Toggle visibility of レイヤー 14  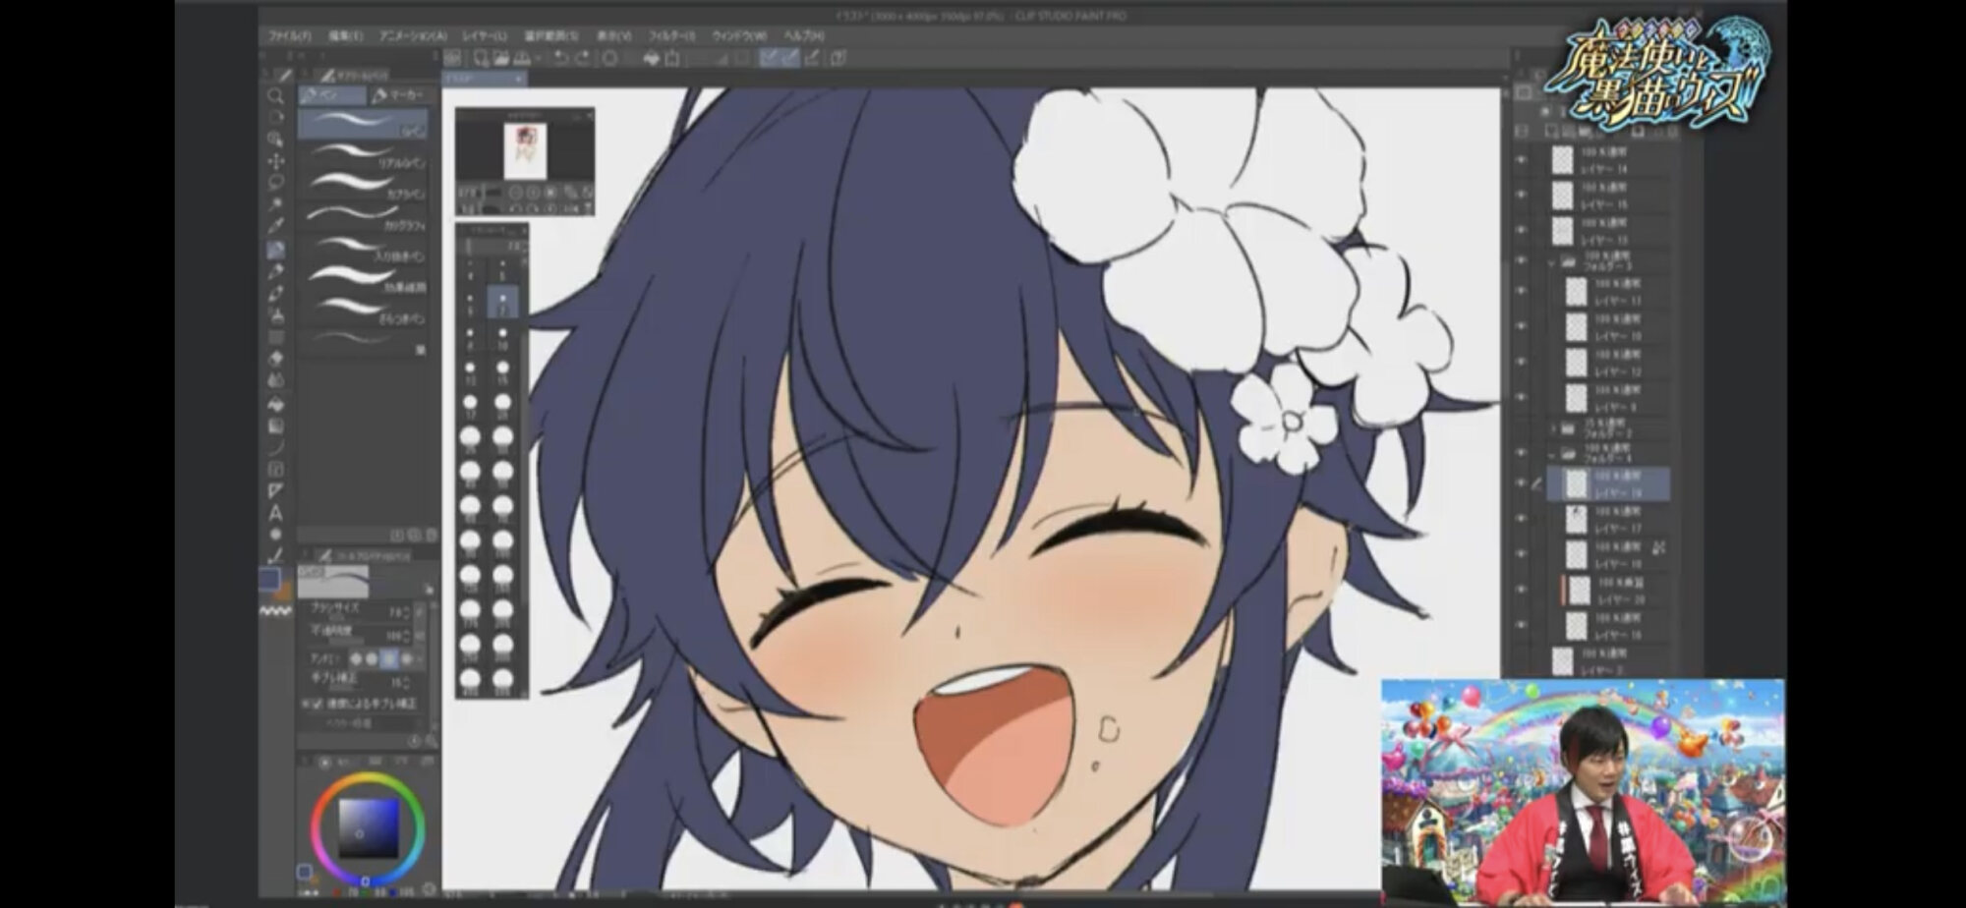pyautogui.click(x=1522, y=158)
